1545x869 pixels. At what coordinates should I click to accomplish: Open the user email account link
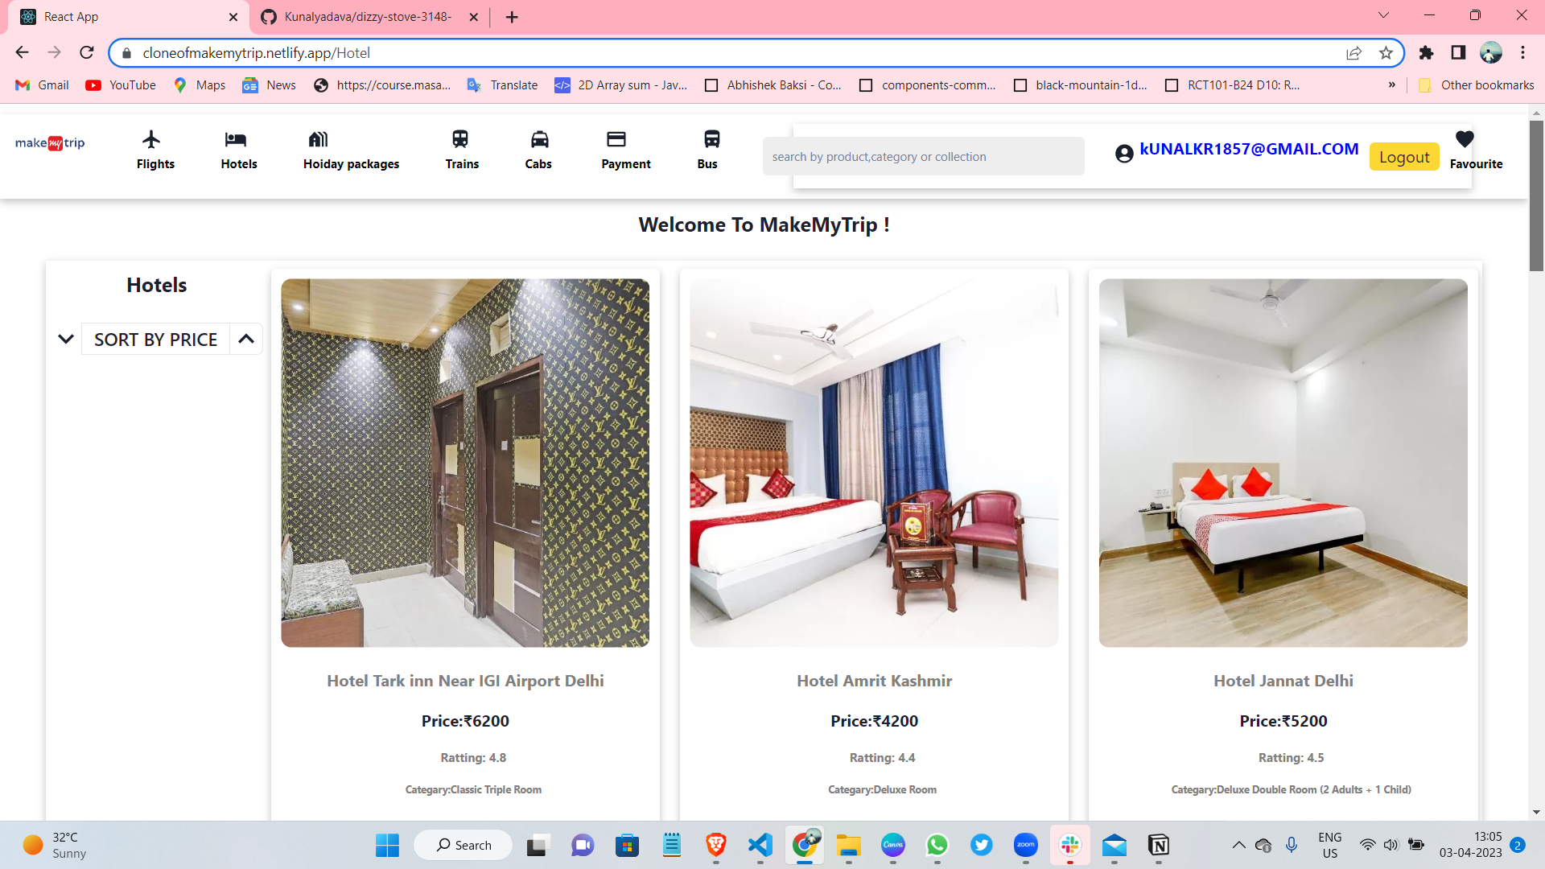pyautogui.click(x=1248, y=150)
